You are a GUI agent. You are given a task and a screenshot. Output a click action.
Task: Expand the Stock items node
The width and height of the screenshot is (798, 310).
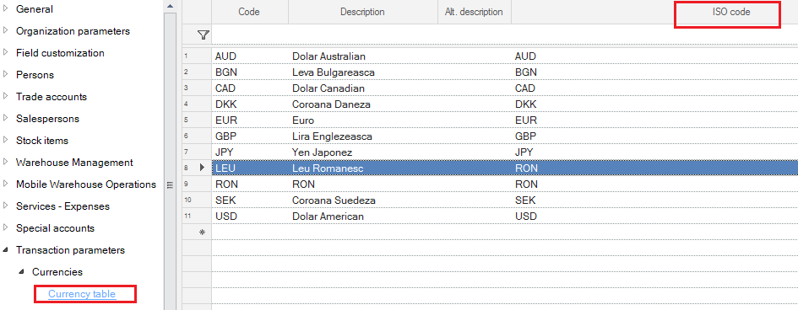click(x=6, y=140)
